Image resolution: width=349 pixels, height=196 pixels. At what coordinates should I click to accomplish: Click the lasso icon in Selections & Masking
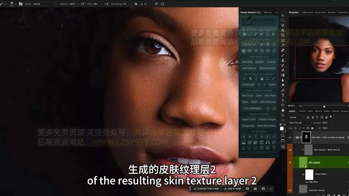click(244, 79)
